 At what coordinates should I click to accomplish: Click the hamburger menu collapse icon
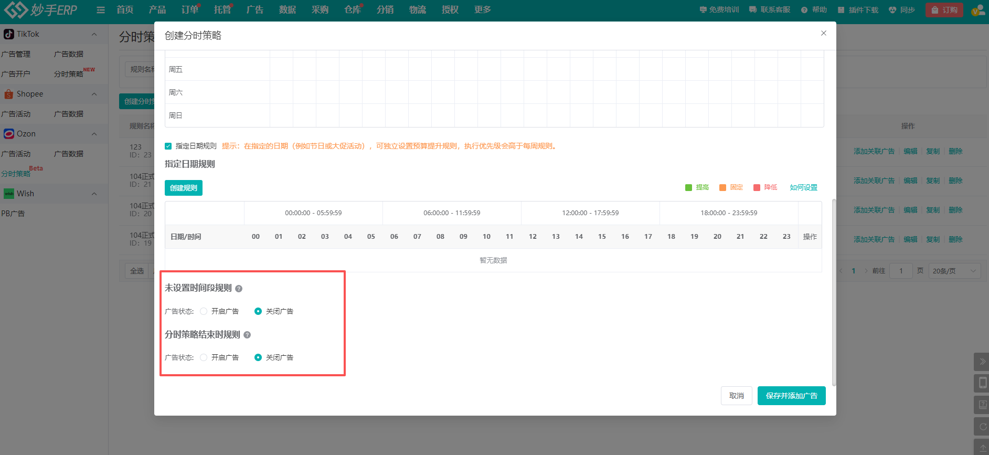click(x=101, y=10)
